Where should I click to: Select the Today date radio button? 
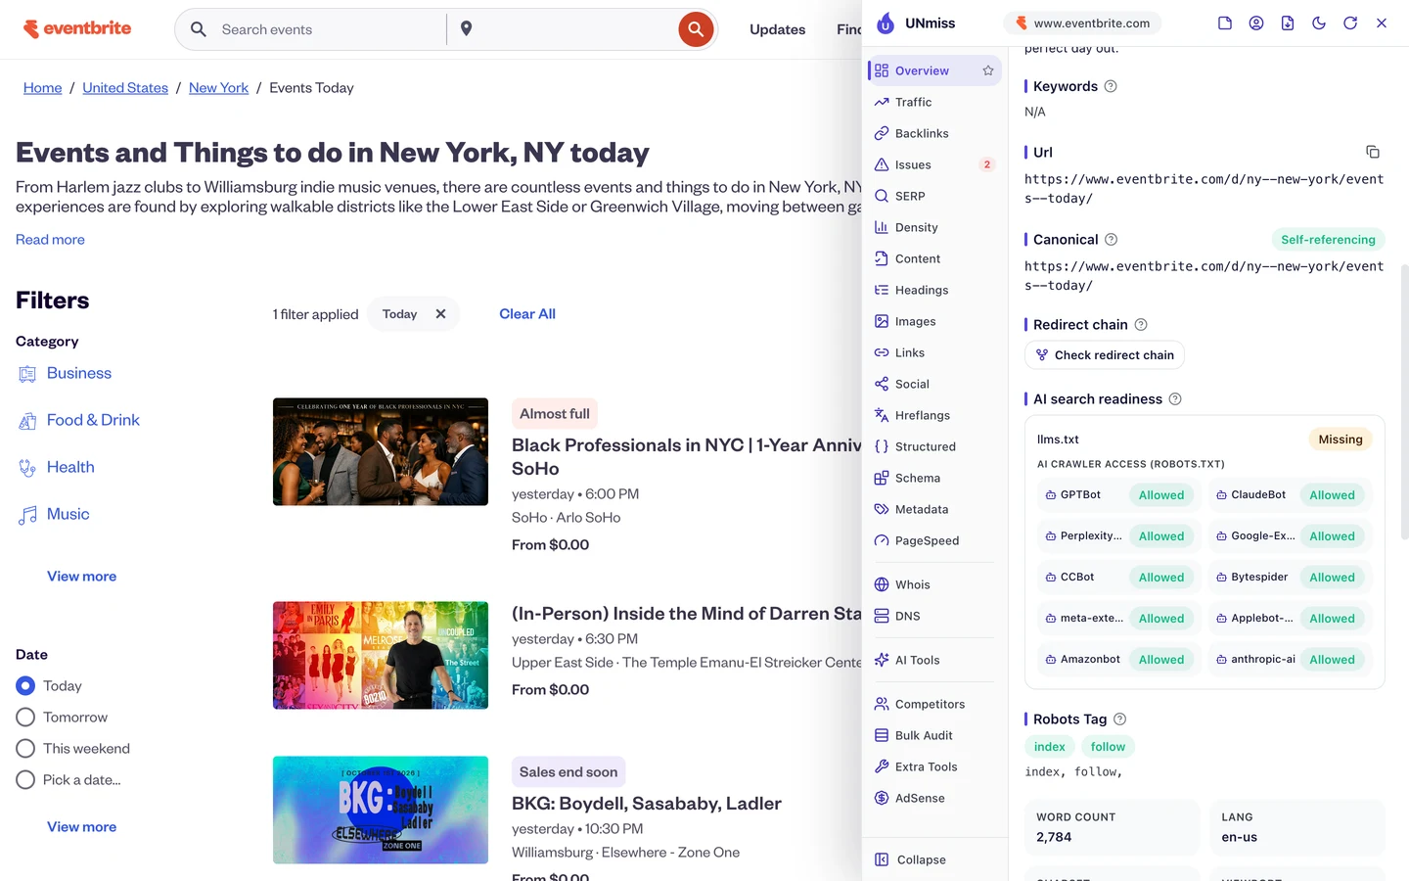[x=25, y=686]
